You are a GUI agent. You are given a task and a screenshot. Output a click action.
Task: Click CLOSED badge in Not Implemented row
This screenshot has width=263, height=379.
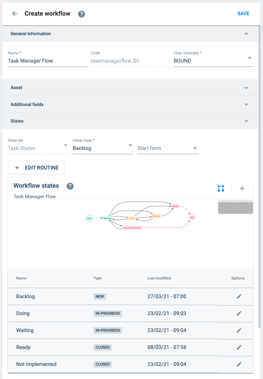coord(103,364)
